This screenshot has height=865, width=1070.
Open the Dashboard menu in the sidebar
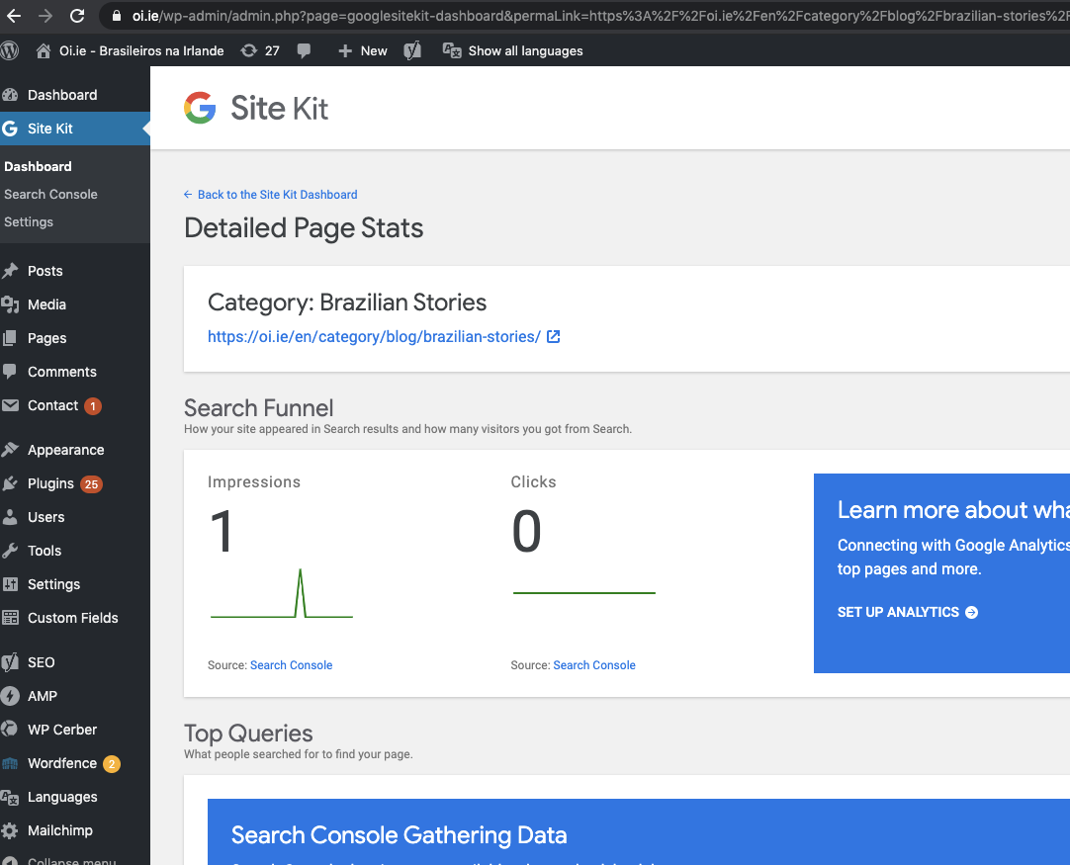[75, 95]
